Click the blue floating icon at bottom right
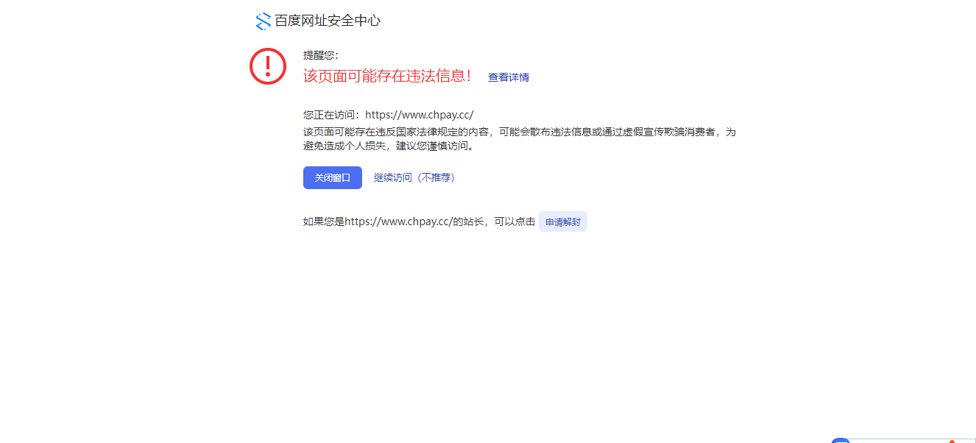 point(840,440)
